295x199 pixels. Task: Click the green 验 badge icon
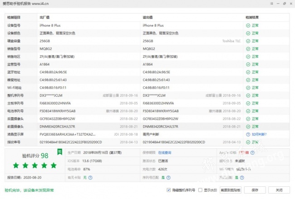59,152
